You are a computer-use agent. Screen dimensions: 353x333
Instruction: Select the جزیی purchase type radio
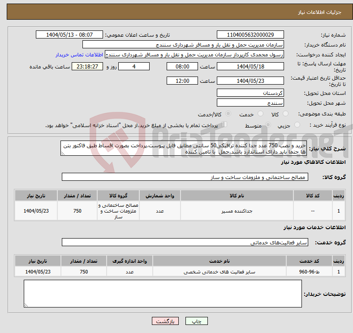click(x=297, y=125)
